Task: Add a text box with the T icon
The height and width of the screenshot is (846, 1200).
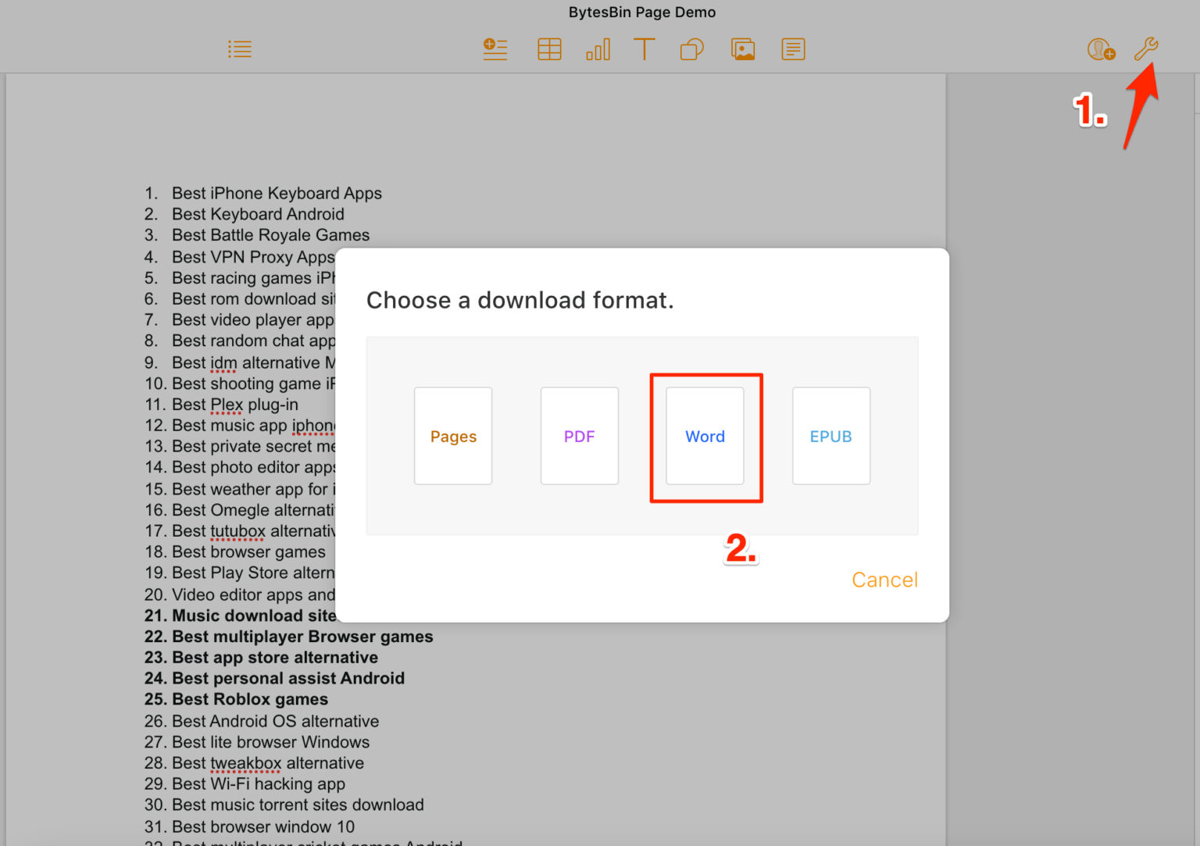Action: click(644, 48)
